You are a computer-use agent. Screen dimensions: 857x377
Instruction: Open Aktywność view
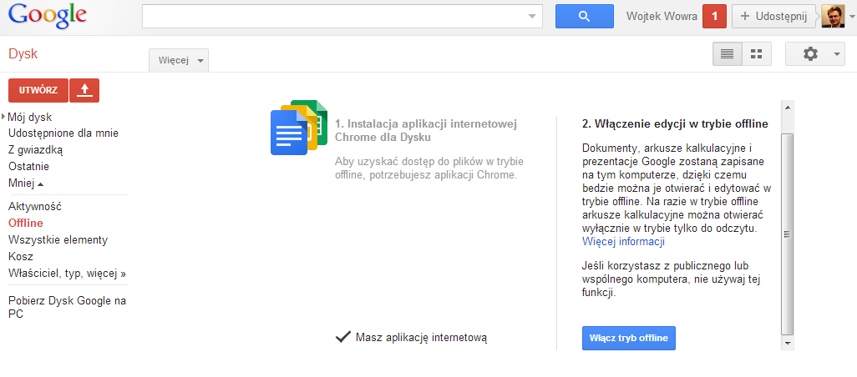coord(35,207)
